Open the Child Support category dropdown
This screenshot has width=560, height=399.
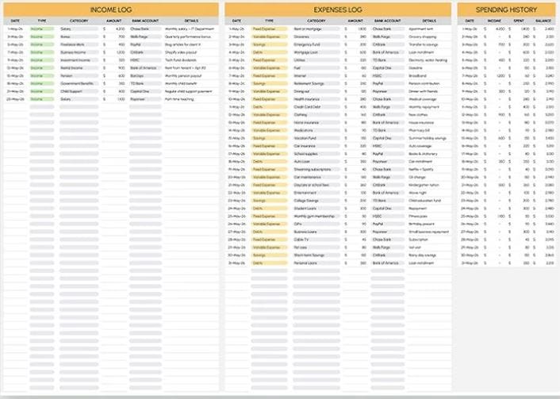click(x=79, y=91)
